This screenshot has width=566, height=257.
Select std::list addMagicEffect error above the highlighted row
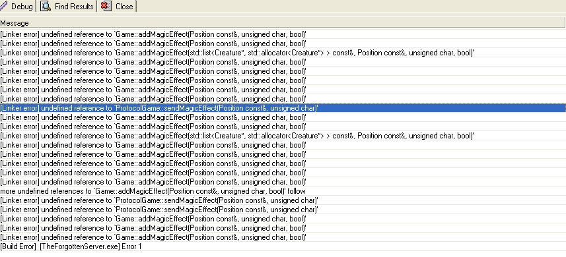[283, 53]
